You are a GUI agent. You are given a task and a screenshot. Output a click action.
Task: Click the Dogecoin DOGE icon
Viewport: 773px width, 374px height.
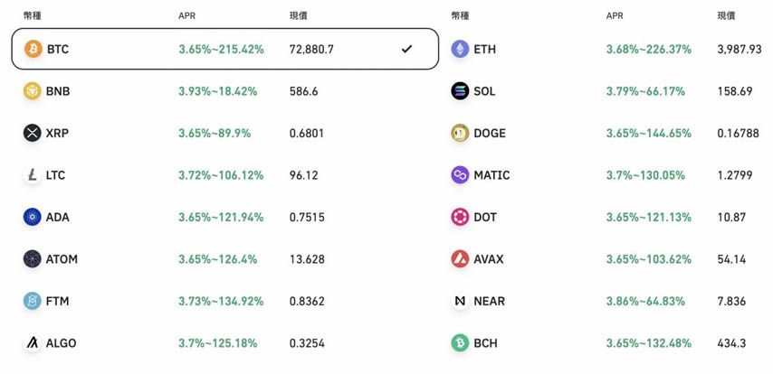tap(460, 133)
